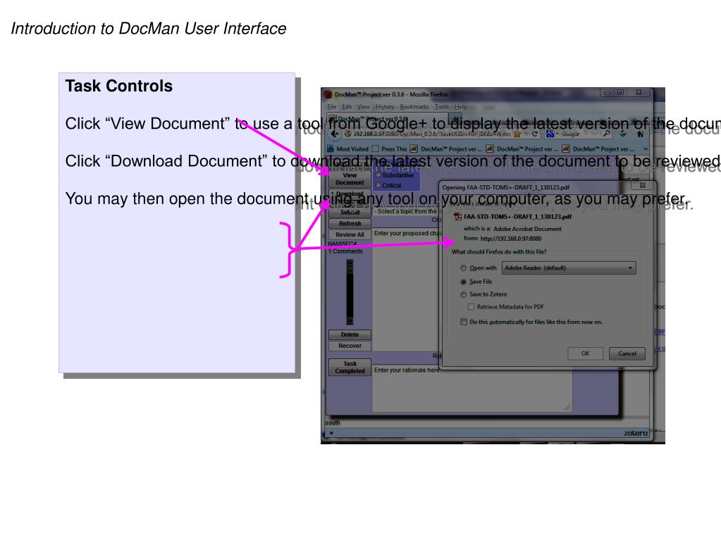Open the History menu
721x540 pixels.
385,106
